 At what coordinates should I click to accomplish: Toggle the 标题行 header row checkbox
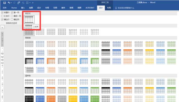pyautogui.click(x=2, y=12)
